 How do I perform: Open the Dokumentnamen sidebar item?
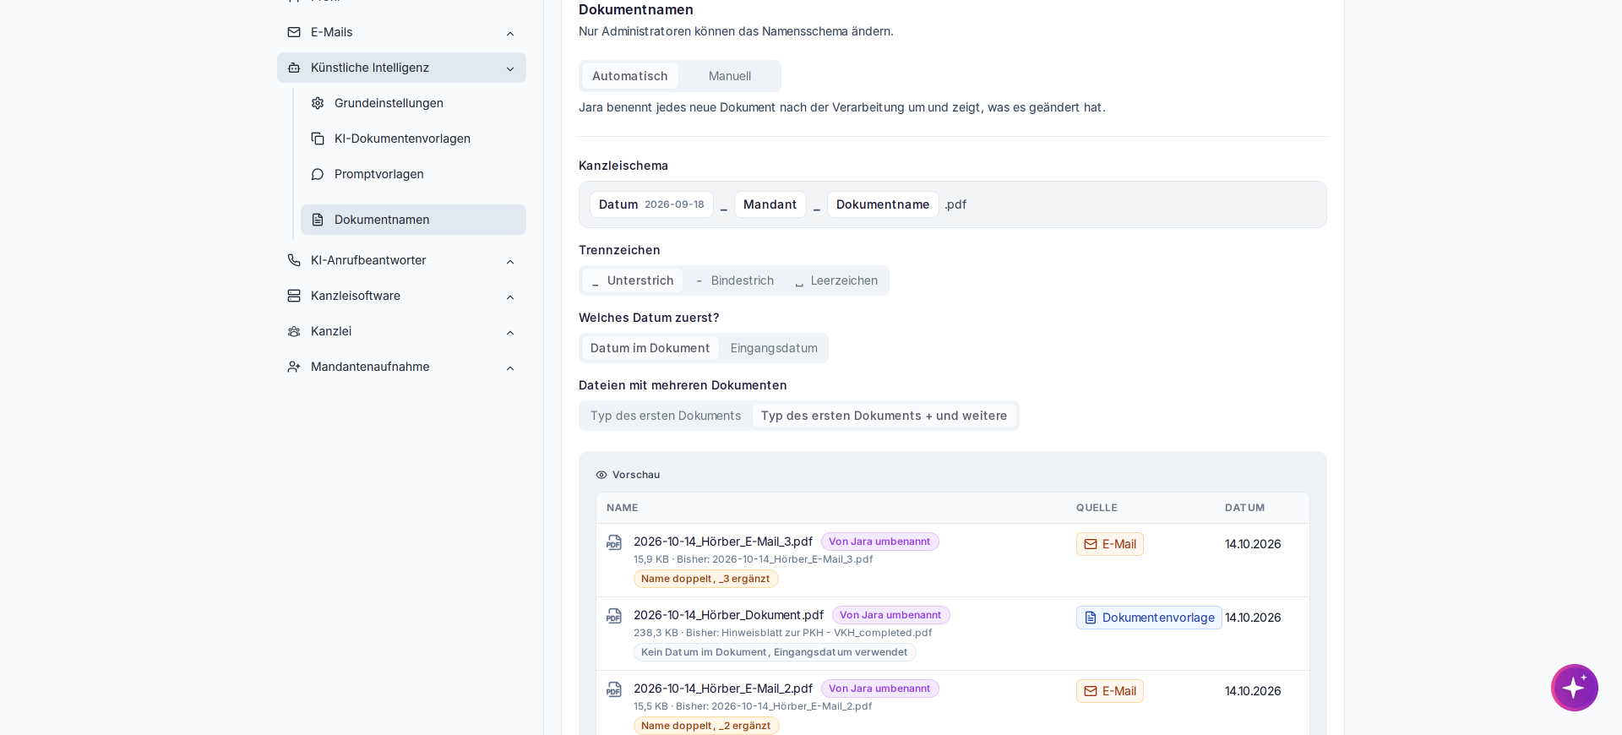413,220
